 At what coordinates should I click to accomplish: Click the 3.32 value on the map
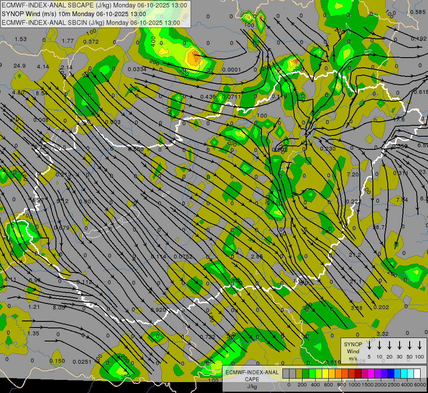[383, 334]
